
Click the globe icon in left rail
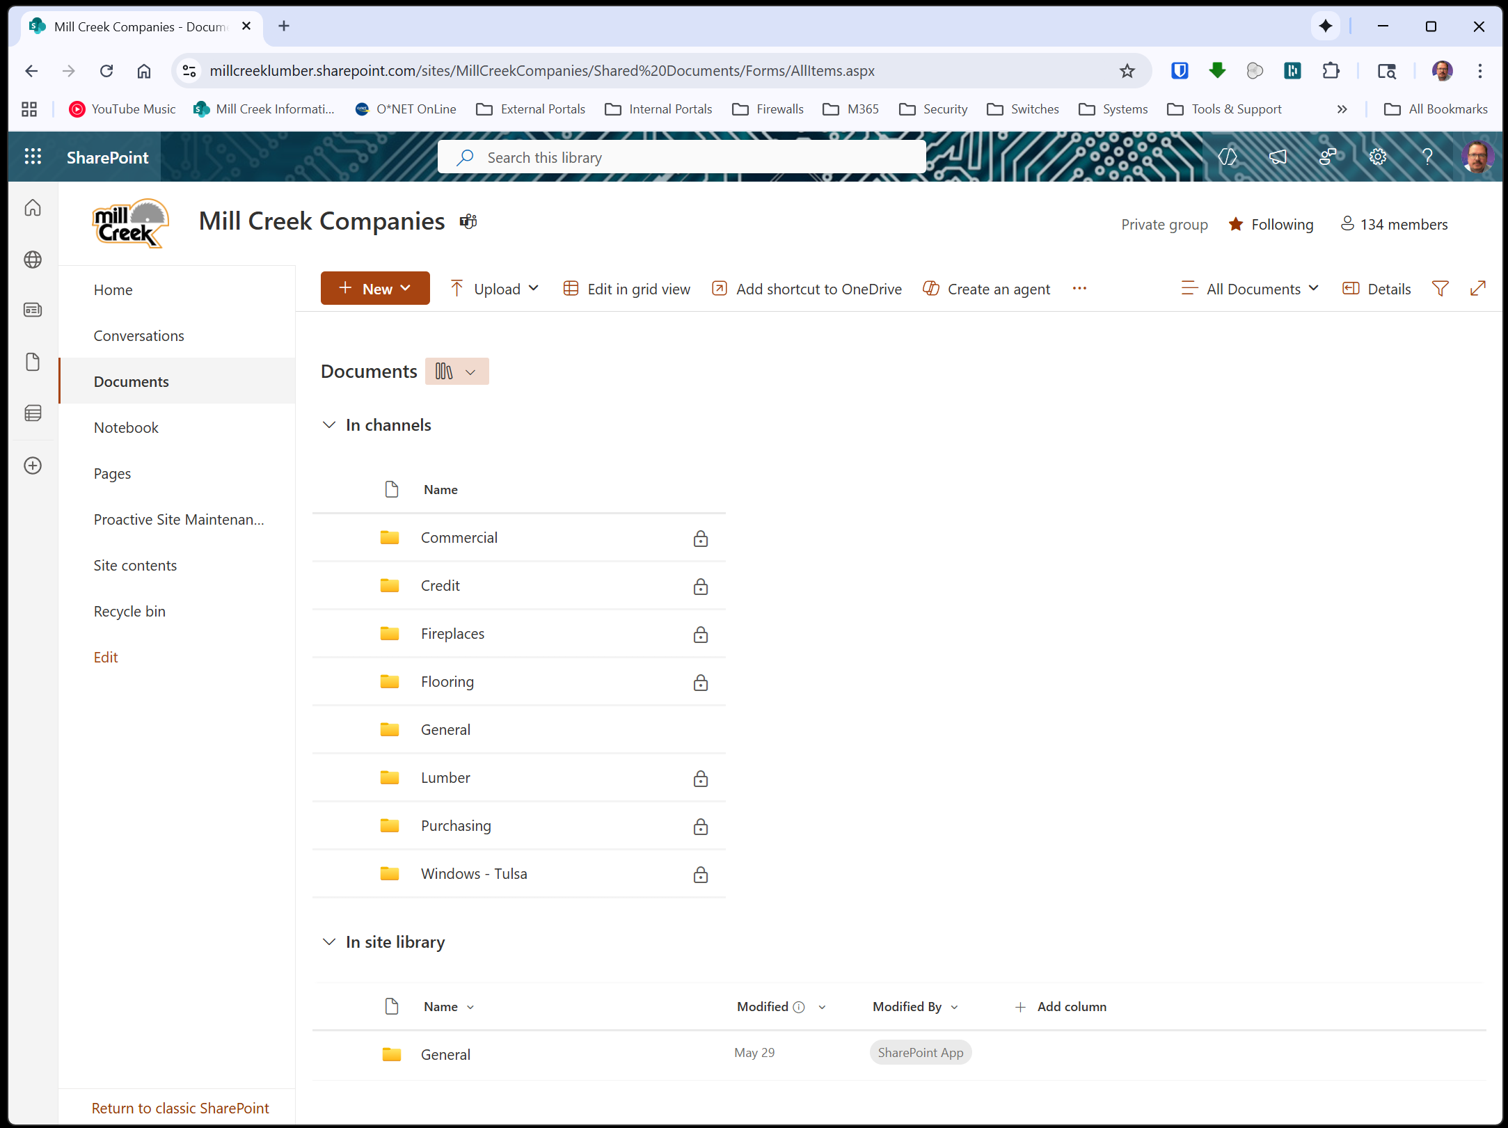click(33, 260)
